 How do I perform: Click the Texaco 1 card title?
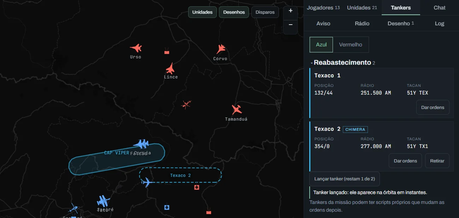pyautogui.click(x=327, y=75)
